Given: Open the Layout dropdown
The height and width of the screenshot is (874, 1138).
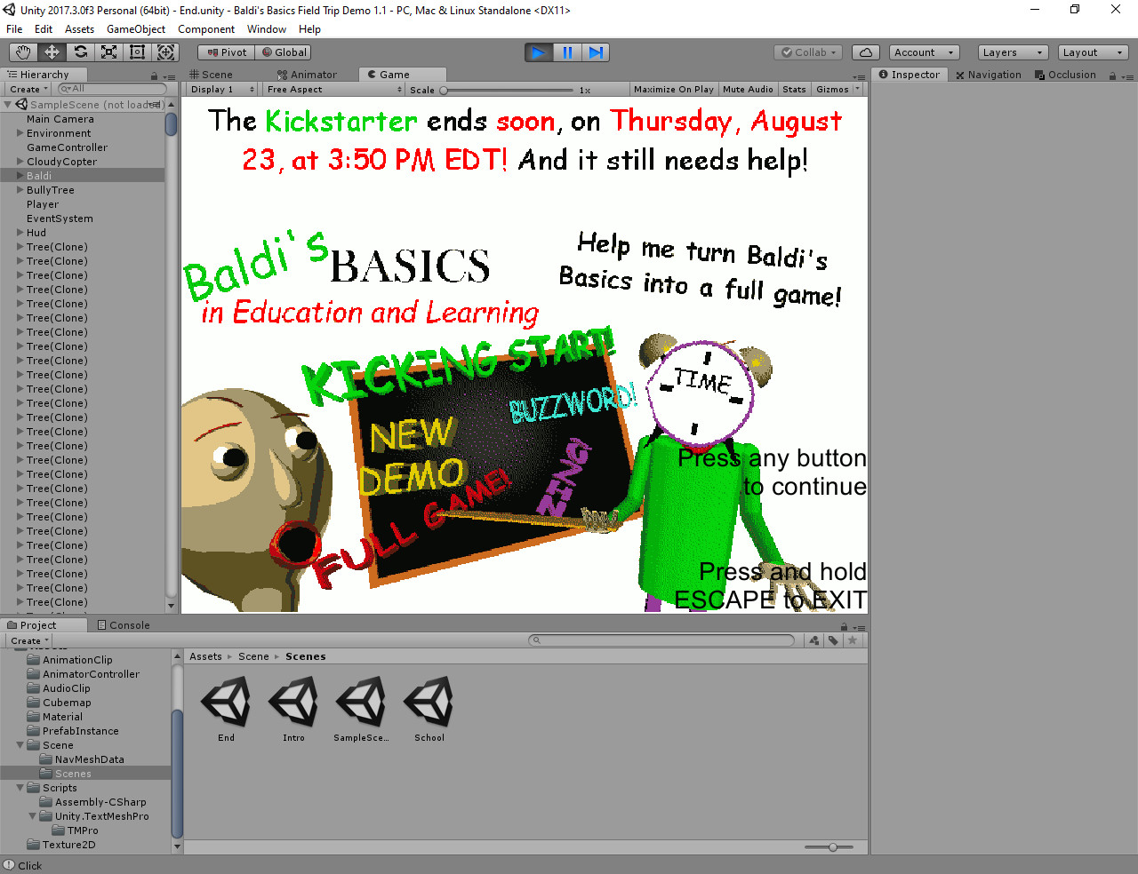Looking at the screenshot, I should (x=1092, y=52).
